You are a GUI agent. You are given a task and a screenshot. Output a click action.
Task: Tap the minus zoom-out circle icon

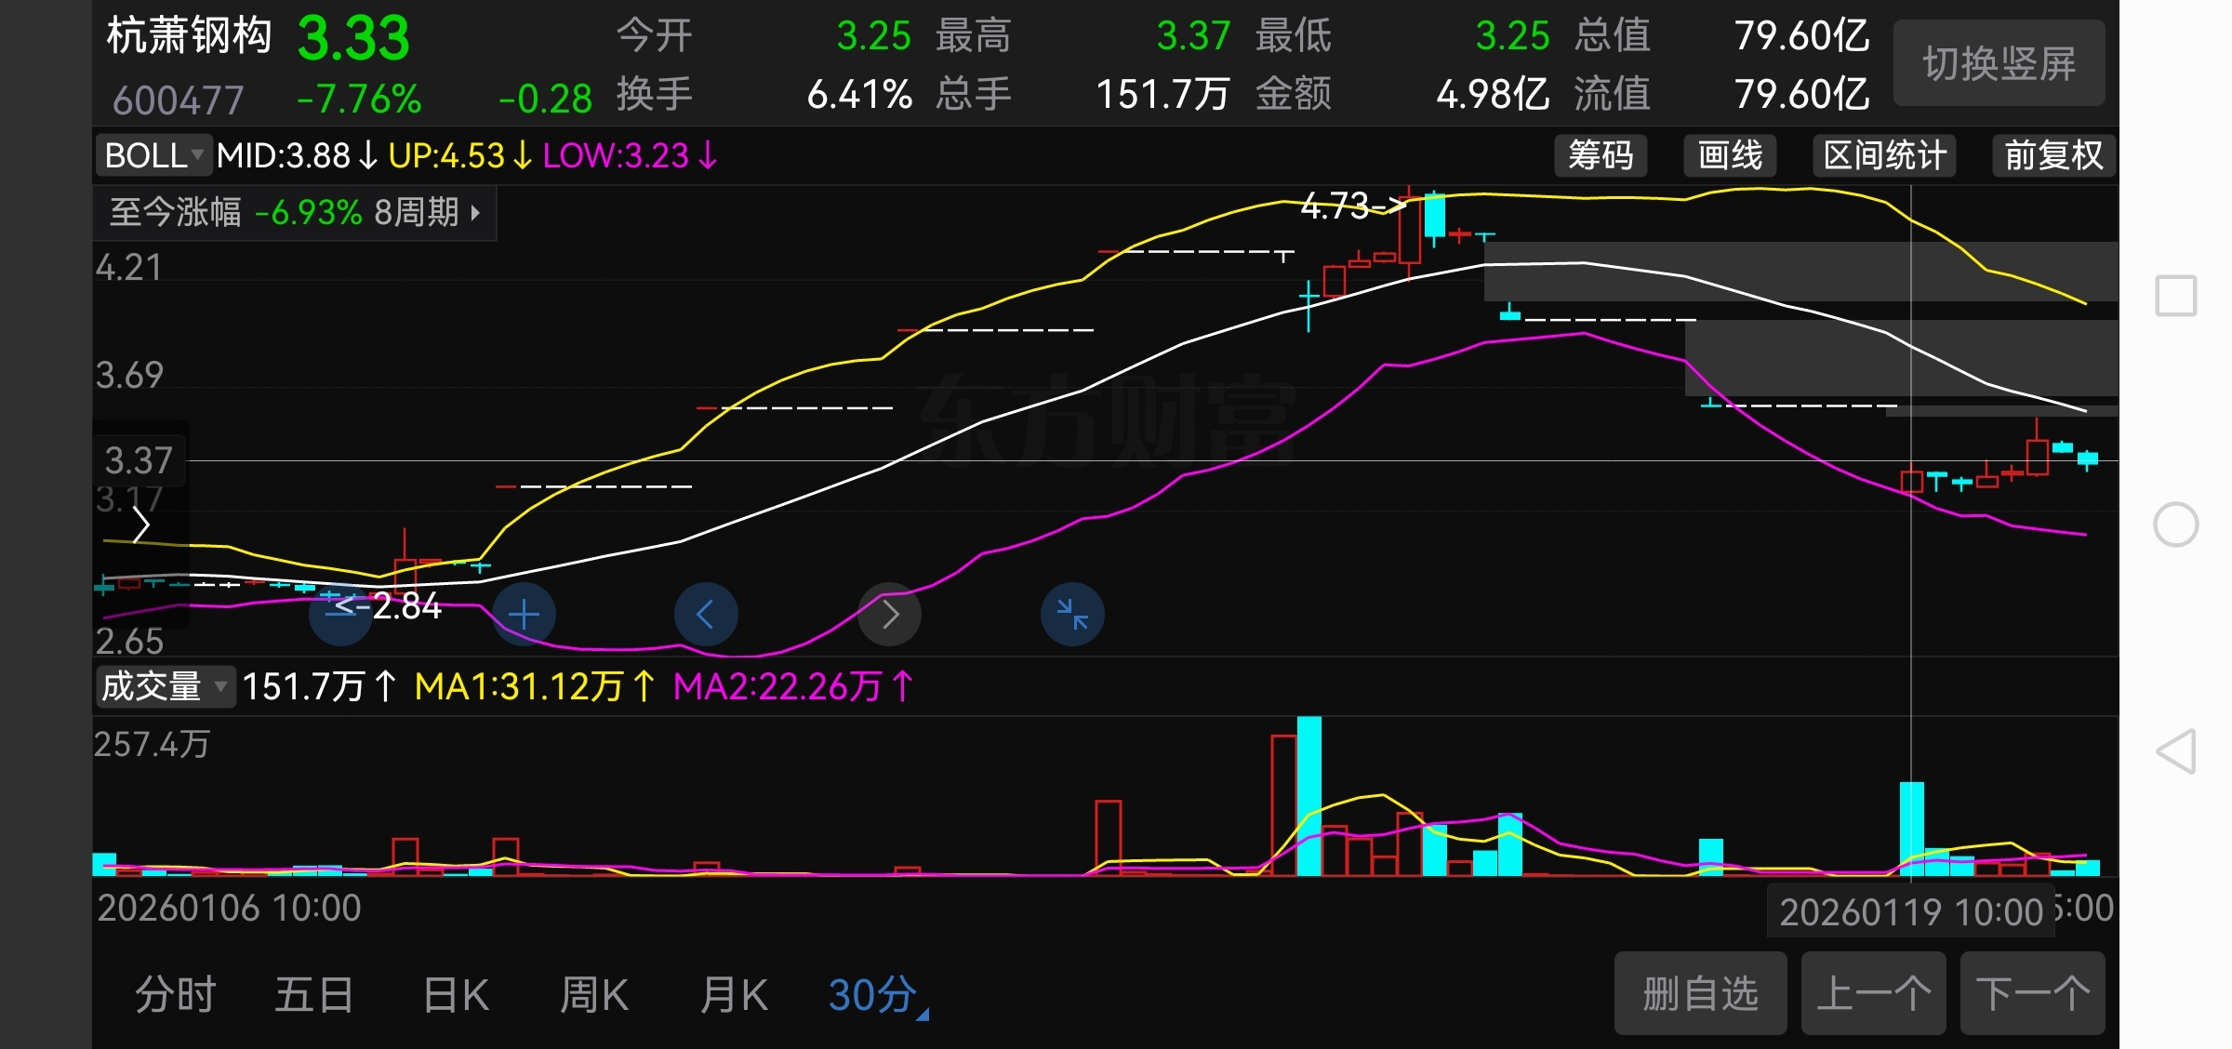[x=340, y=615]
